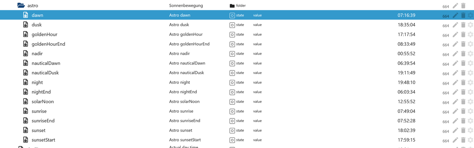This screenshot has width=474, height=148.
Task: Click the 664 permission value for dawn
Action: pyautogui.click(x=446, y=16)
